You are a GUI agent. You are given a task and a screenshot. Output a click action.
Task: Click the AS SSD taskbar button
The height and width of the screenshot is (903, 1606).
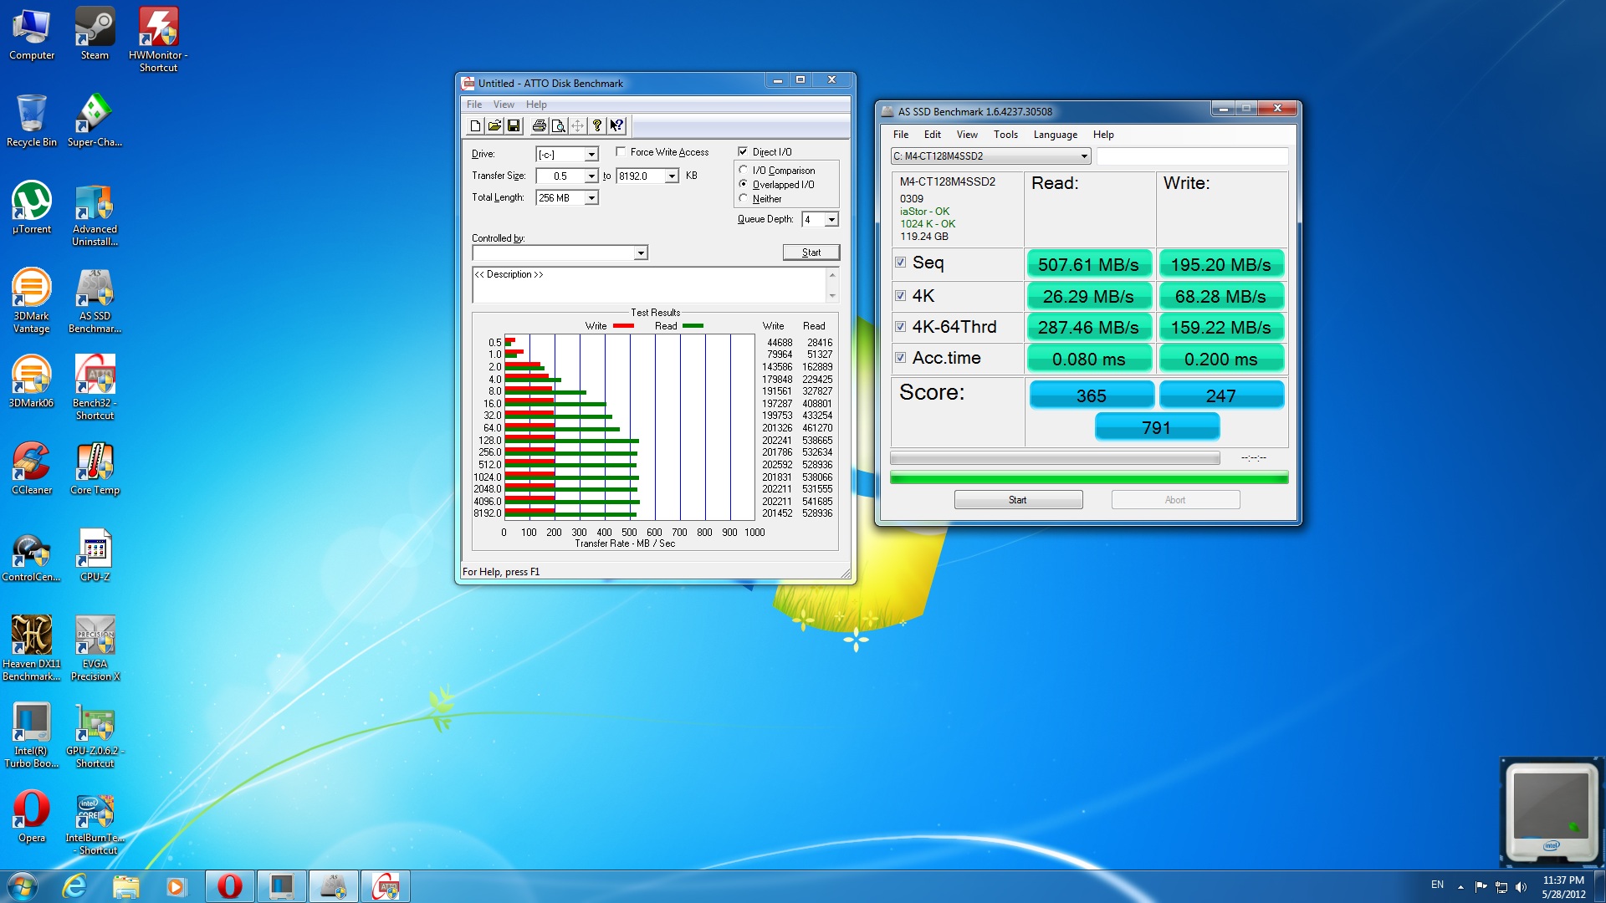tap(333, 886)
